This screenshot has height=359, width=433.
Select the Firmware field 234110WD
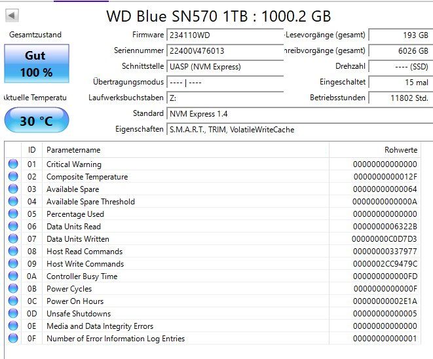pos(225,35)
